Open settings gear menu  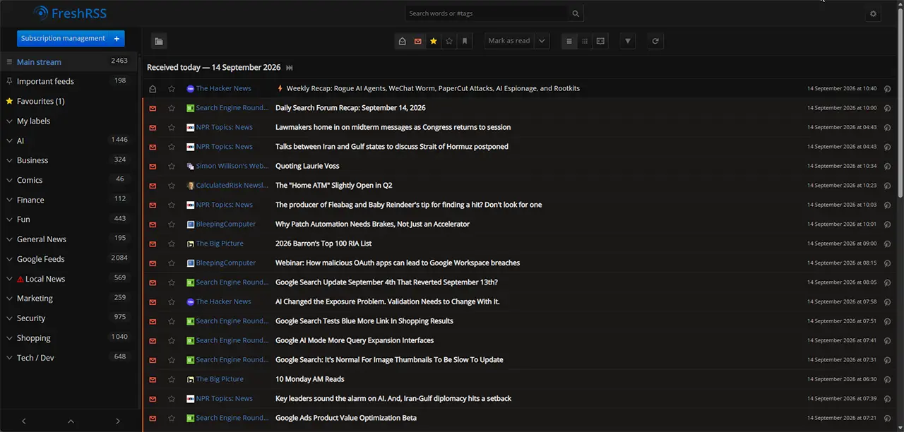(873, 13)
